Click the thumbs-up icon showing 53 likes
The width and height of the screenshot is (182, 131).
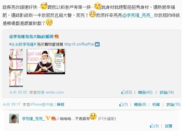coord(123,92)
